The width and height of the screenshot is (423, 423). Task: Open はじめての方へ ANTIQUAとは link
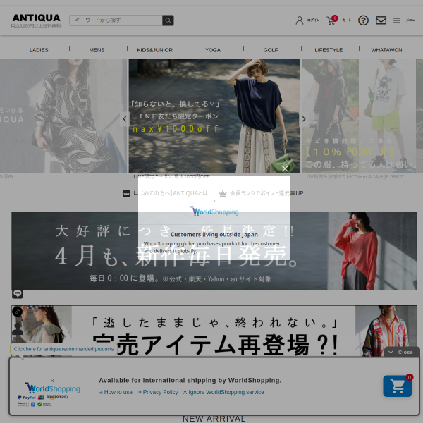click(x=171, y=193)
